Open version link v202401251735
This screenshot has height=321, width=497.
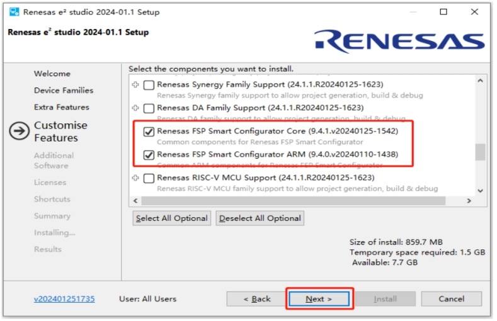coord(64,299)
